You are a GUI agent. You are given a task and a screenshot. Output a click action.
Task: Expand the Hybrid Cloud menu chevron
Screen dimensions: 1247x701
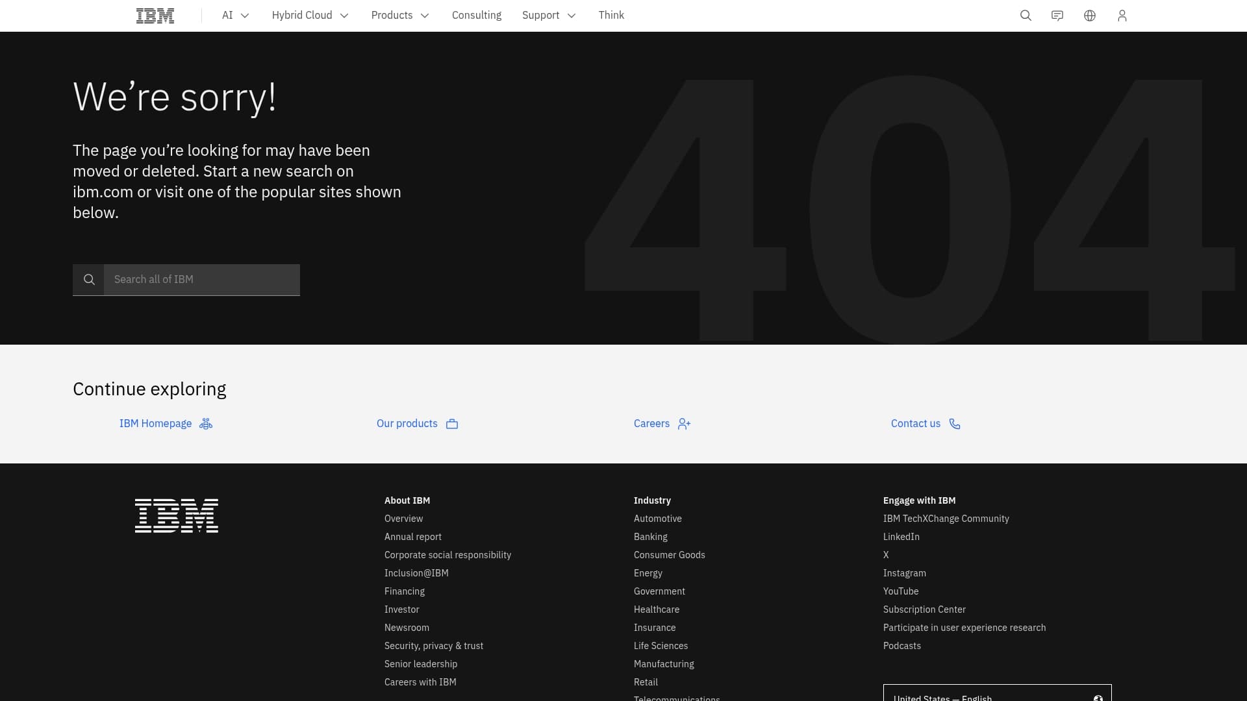(x=344, y=16)
